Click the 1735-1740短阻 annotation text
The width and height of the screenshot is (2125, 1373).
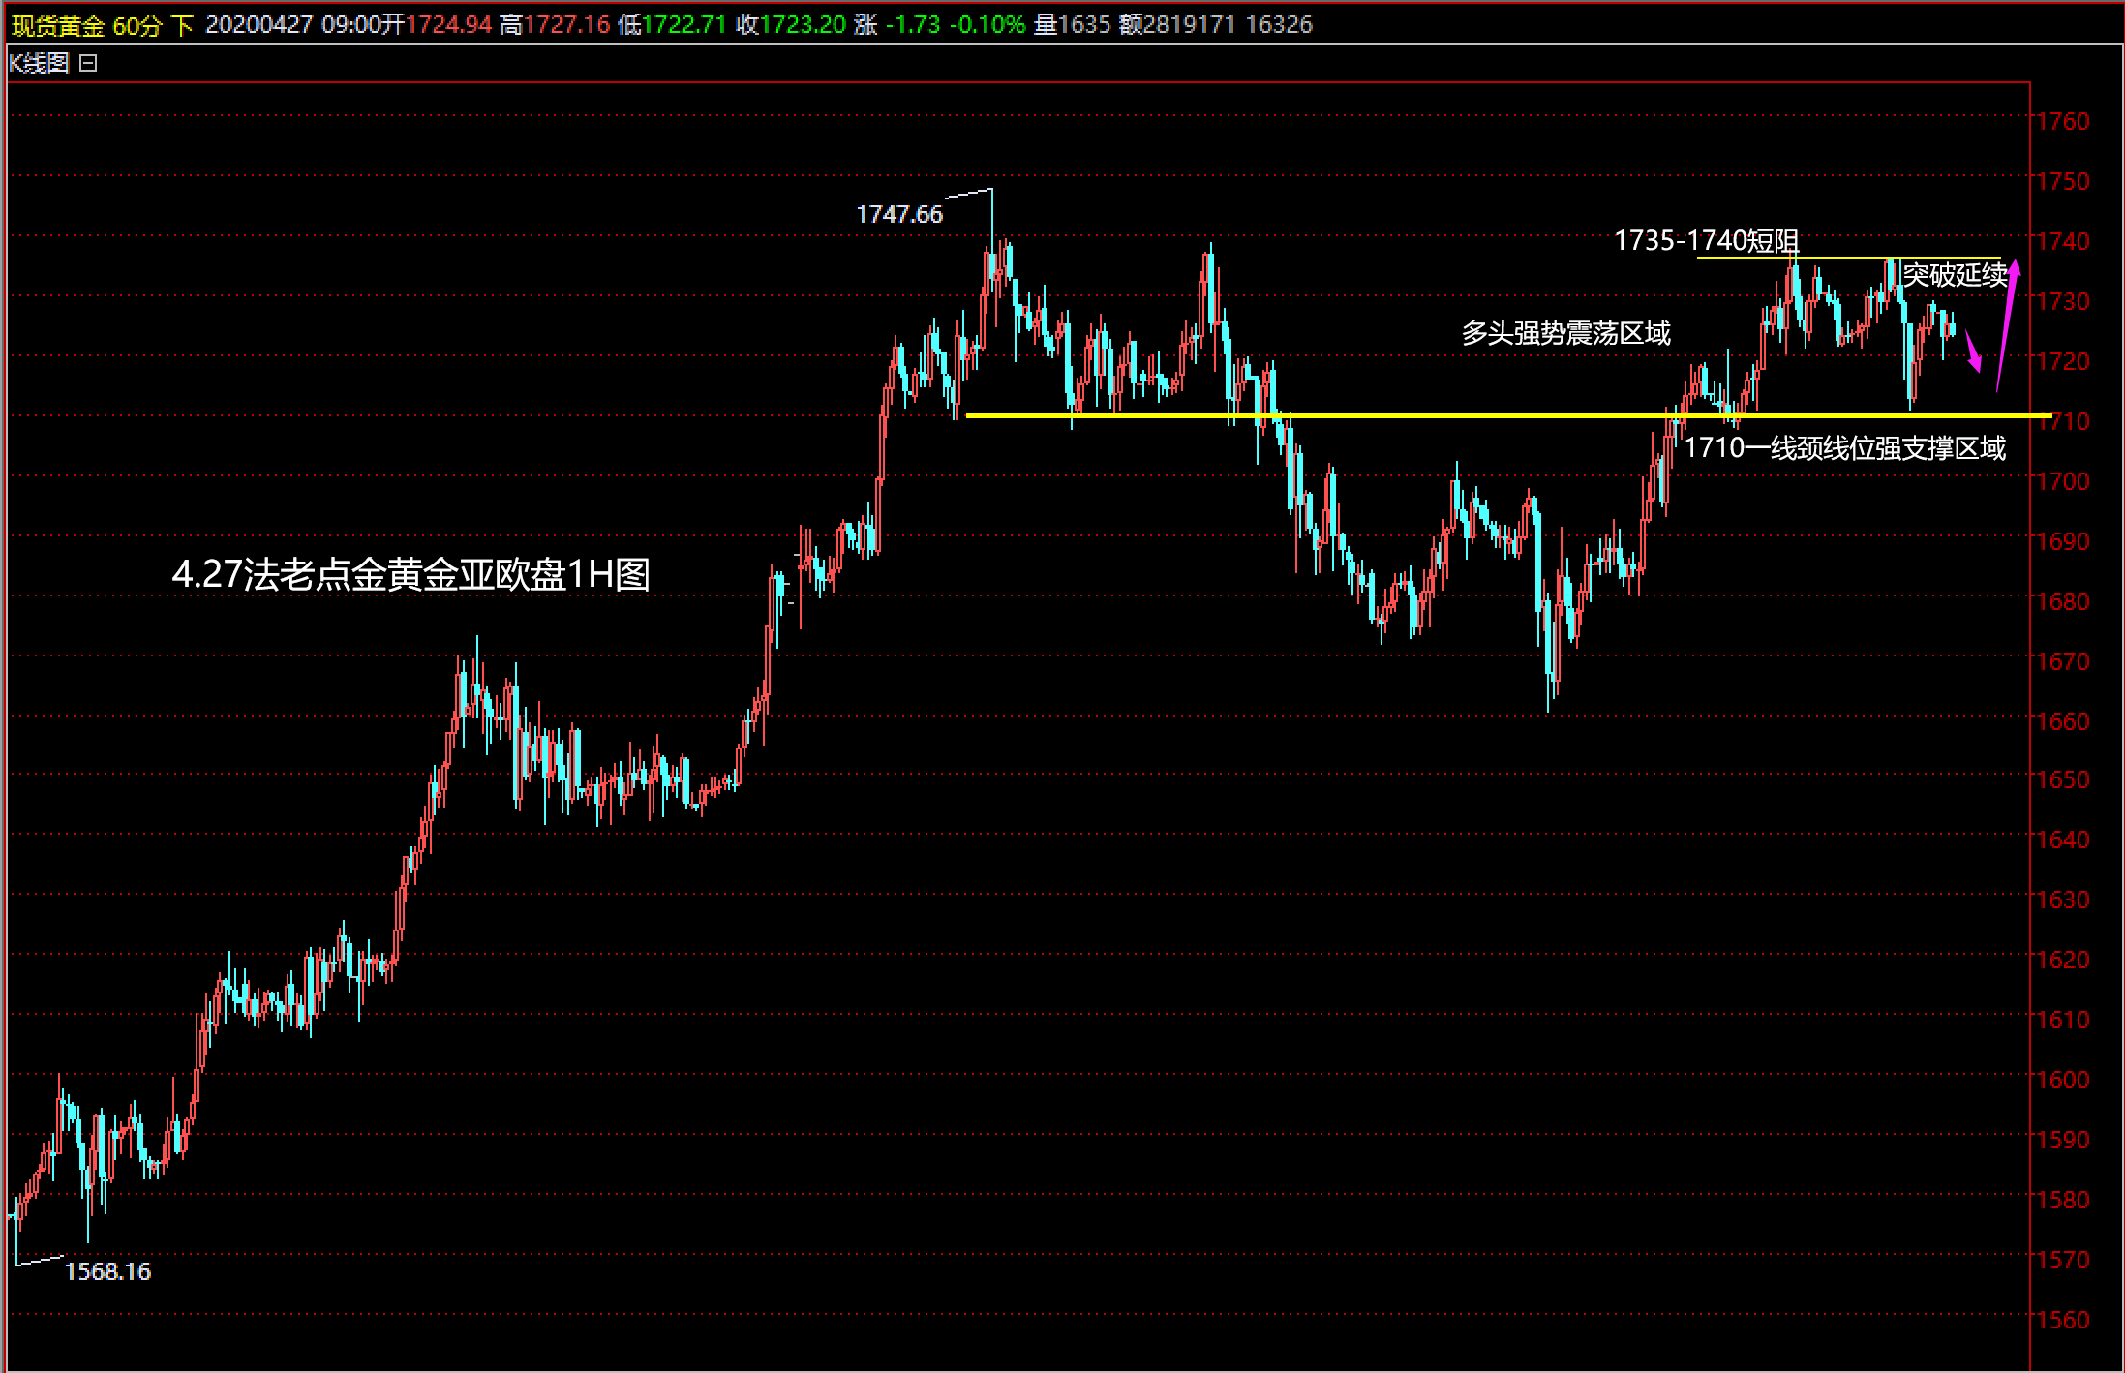pos(1706,240)
